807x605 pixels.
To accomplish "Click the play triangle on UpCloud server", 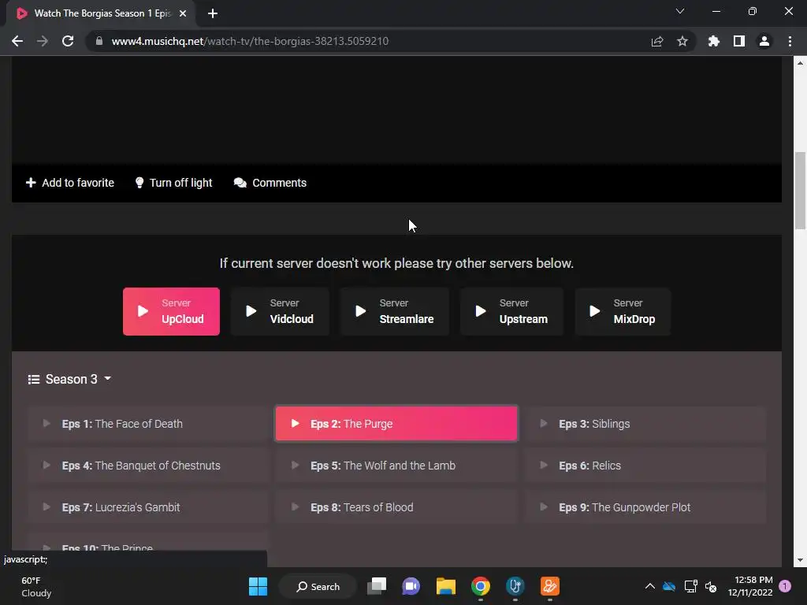I will (x=143, y=311).
